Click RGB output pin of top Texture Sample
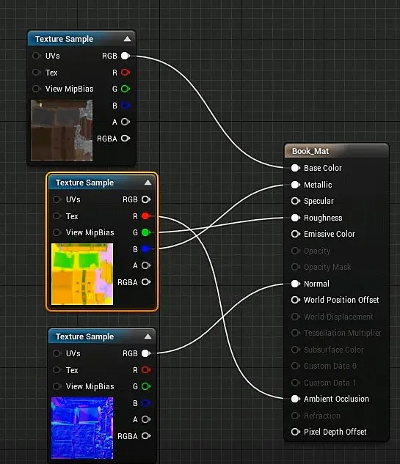Image resolution: width=400 pixels, height=464 pixels. click(126, 56)
